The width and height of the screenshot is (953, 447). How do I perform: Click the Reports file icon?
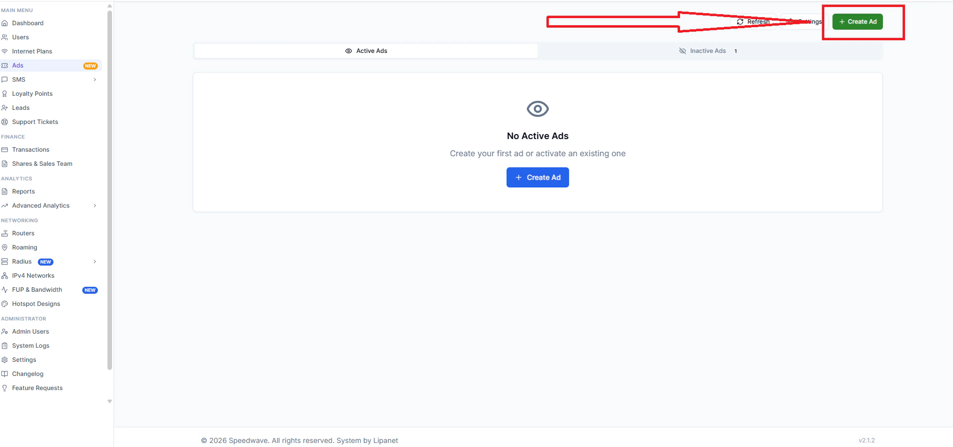(5, 191)
